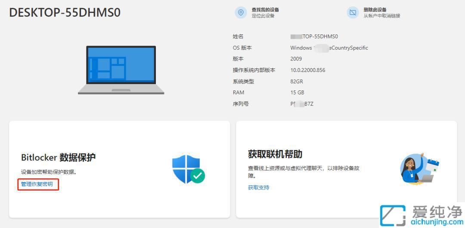Select the build value 10.0.22000.856
Screen dimensions: 465x228
click(308, 70)
